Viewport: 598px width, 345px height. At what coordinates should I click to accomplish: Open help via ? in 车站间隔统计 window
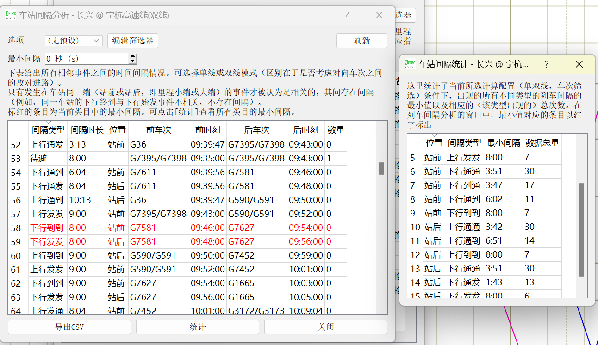tap(547, 64)
